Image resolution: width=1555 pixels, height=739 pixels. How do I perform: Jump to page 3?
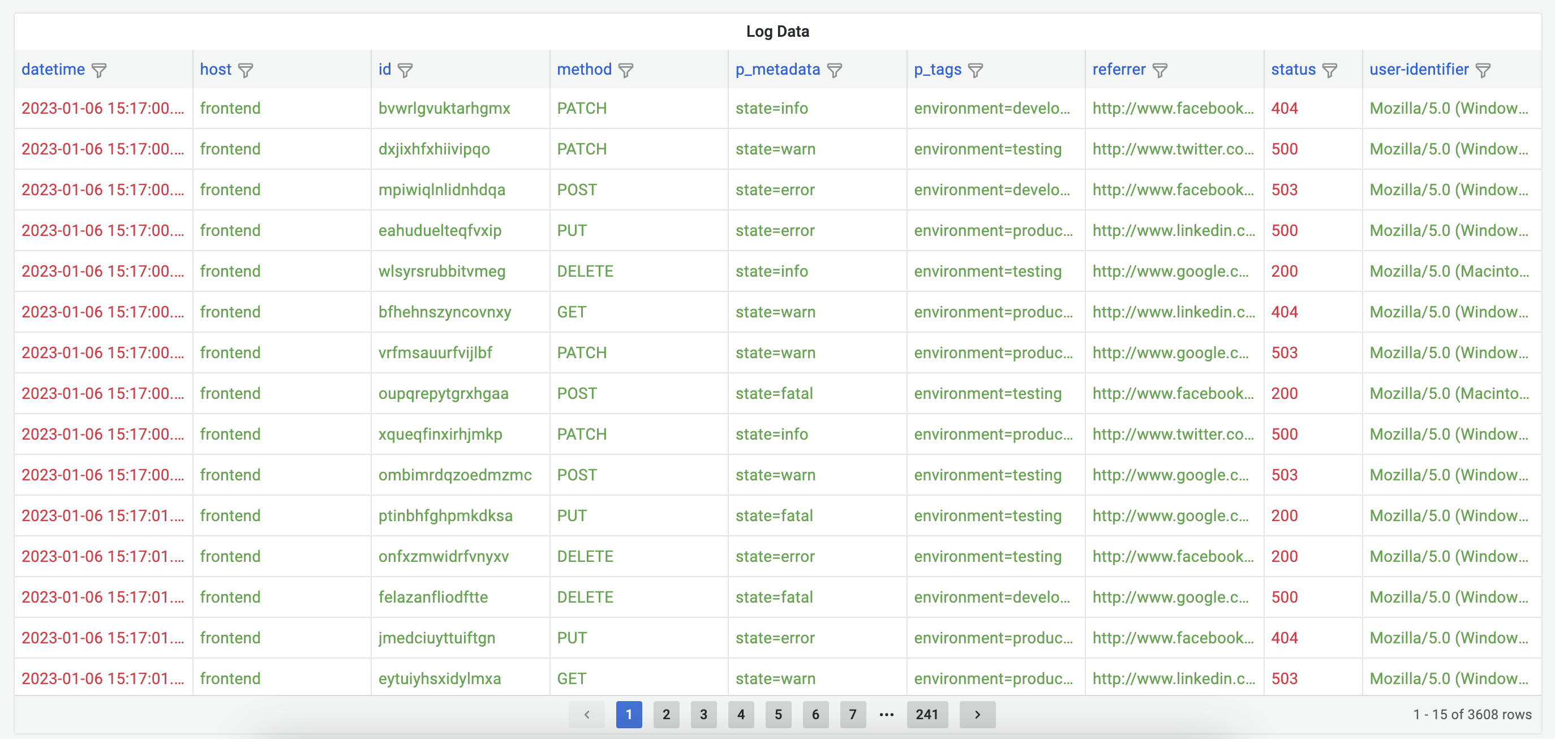(x=704, y=715)
